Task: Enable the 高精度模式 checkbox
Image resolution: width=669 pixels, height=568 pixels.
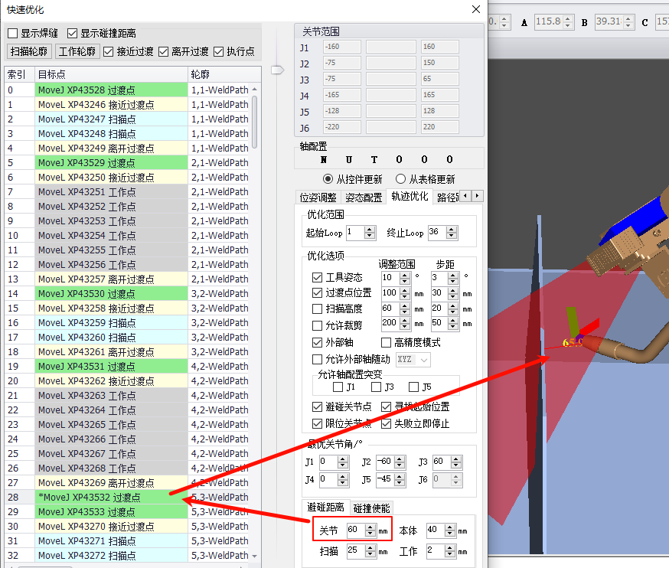Action: point(387,342)
